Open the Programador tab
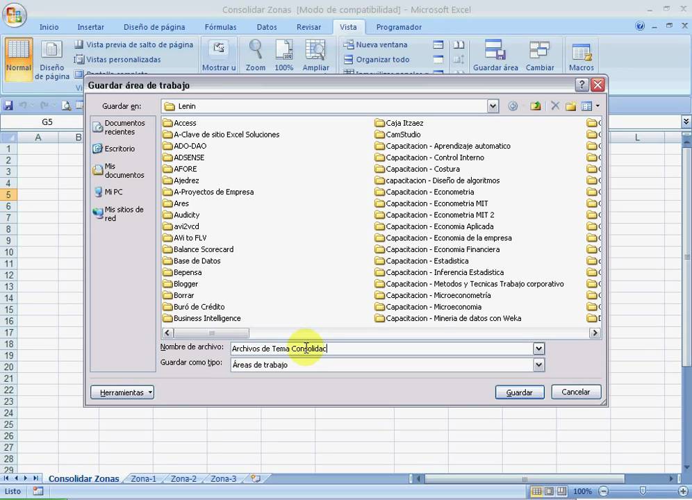The height and width of the screenshot is (500, 692). (399, 27)
